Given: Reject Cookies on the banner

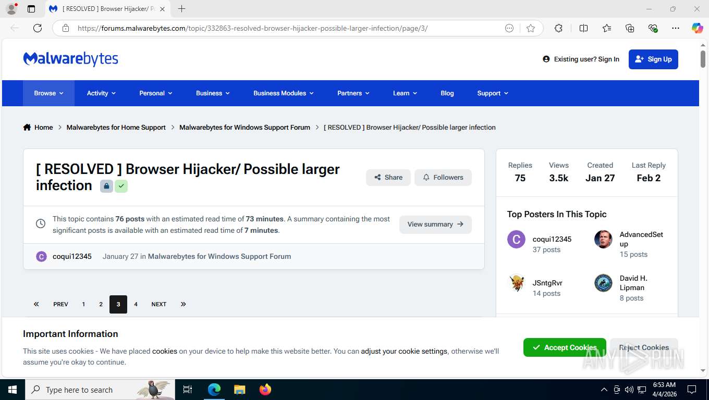Looking at the screenshot, I should 644,347.
